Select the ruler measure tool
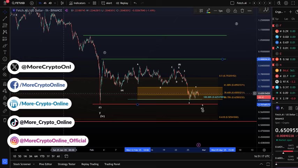 5,68
